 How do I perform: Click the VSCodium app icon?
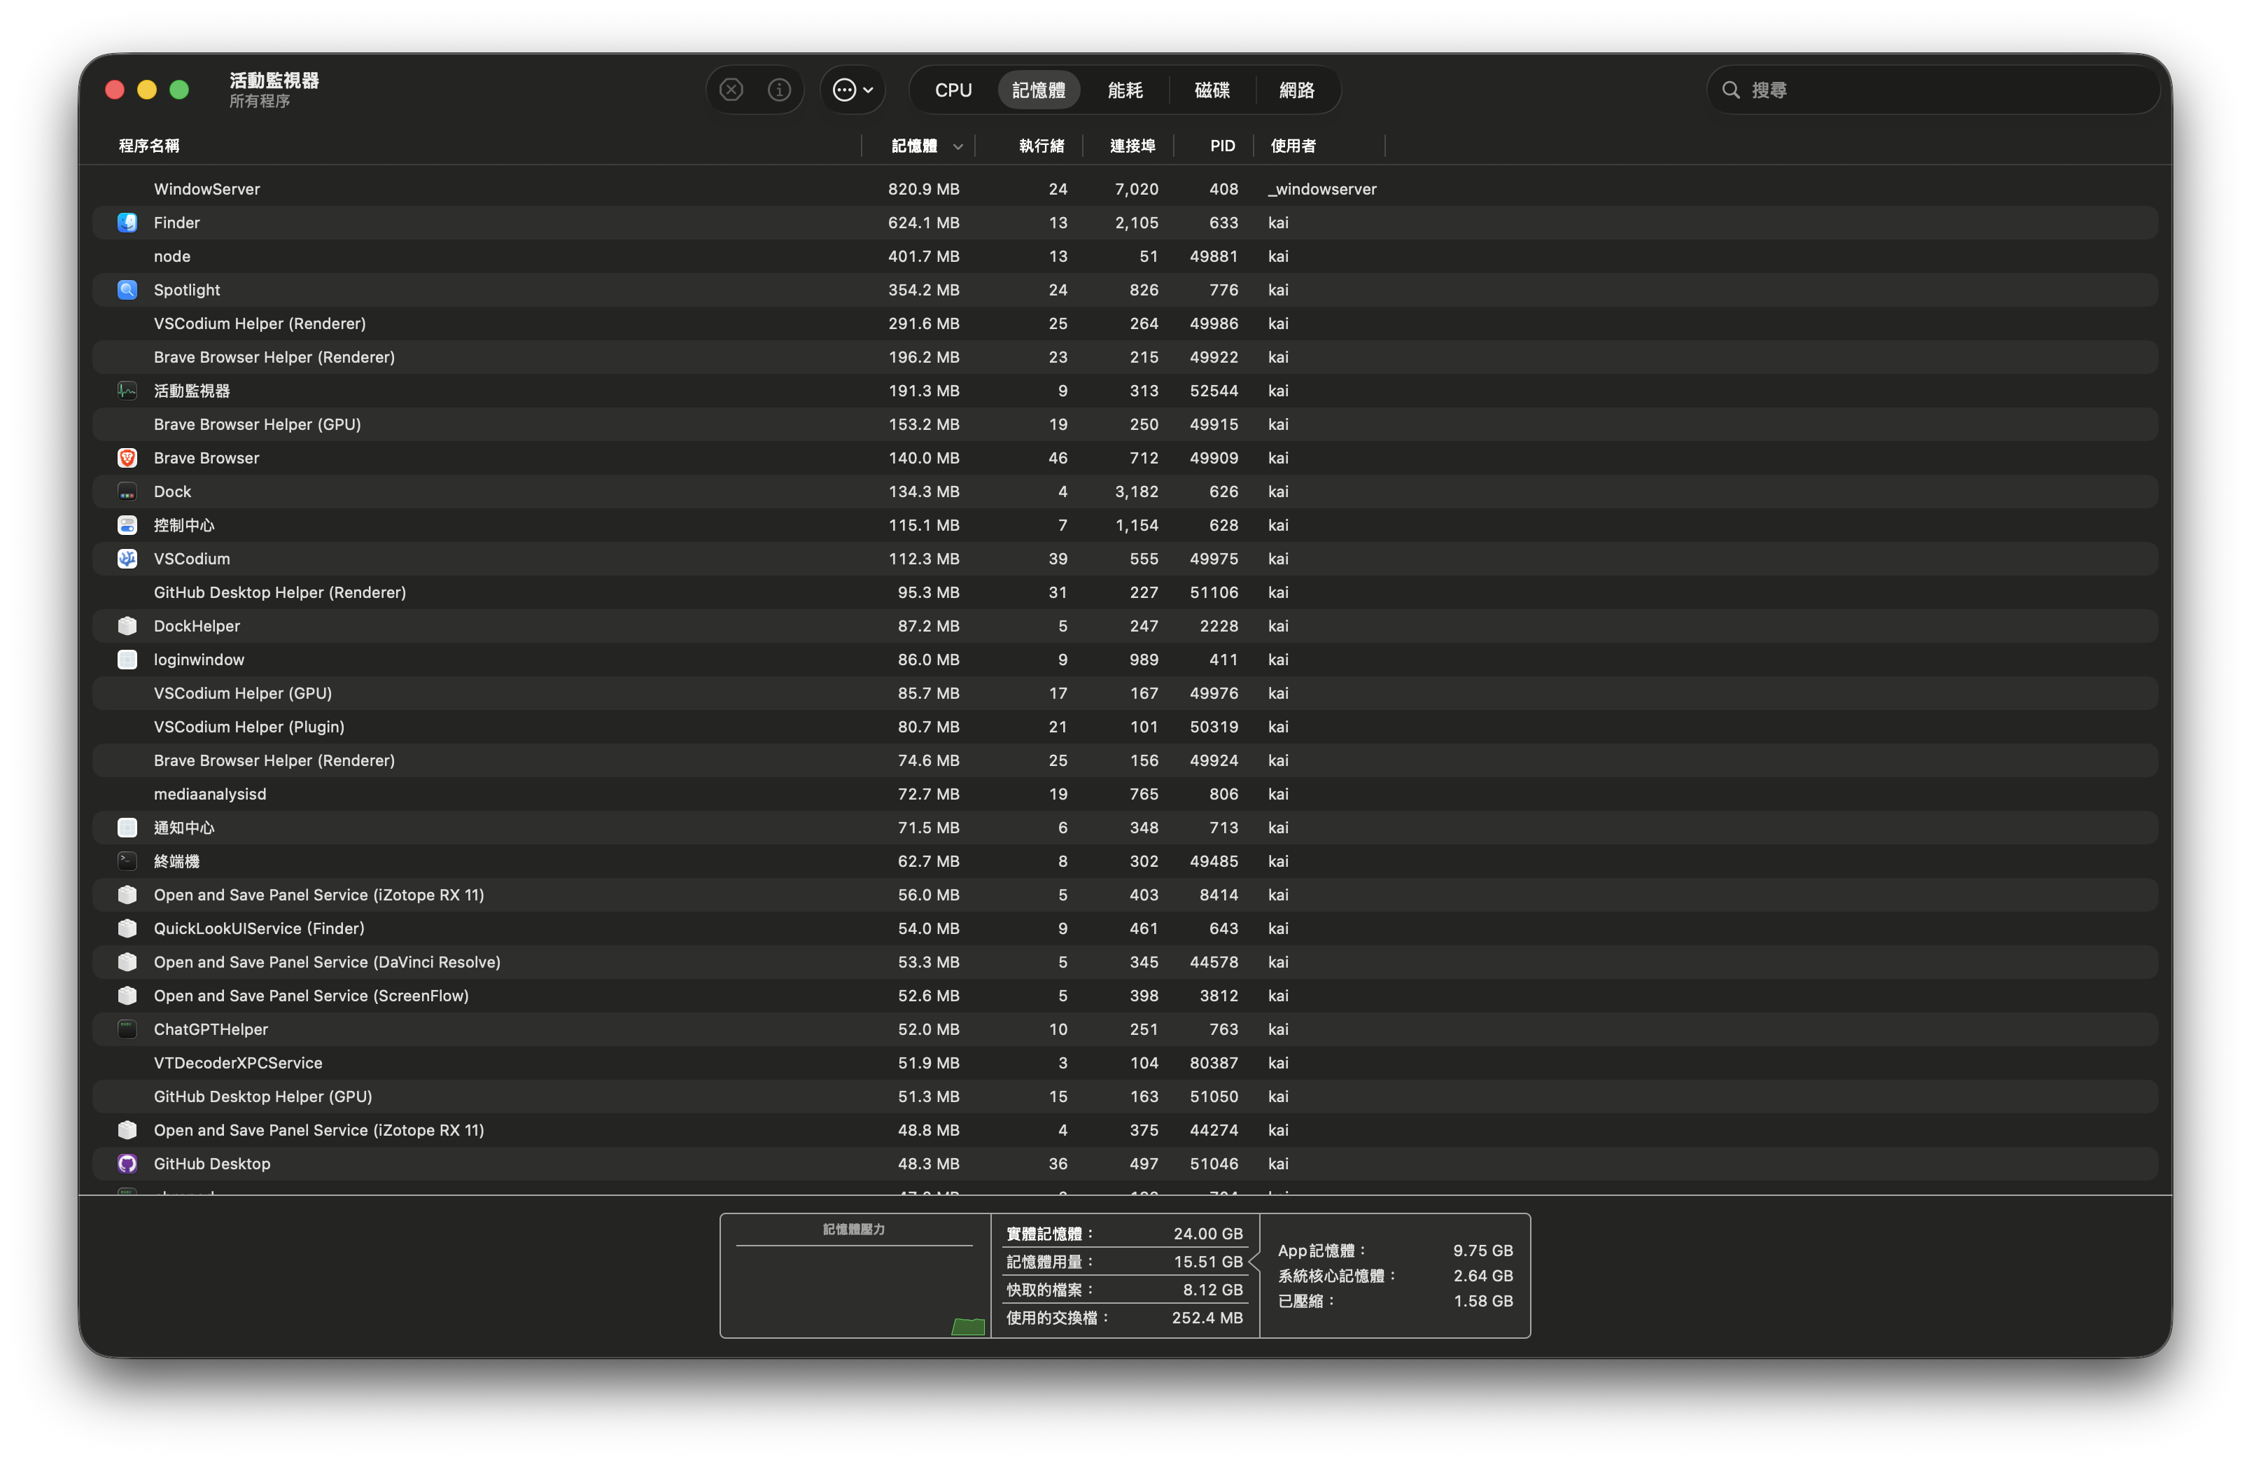(127, 558)
